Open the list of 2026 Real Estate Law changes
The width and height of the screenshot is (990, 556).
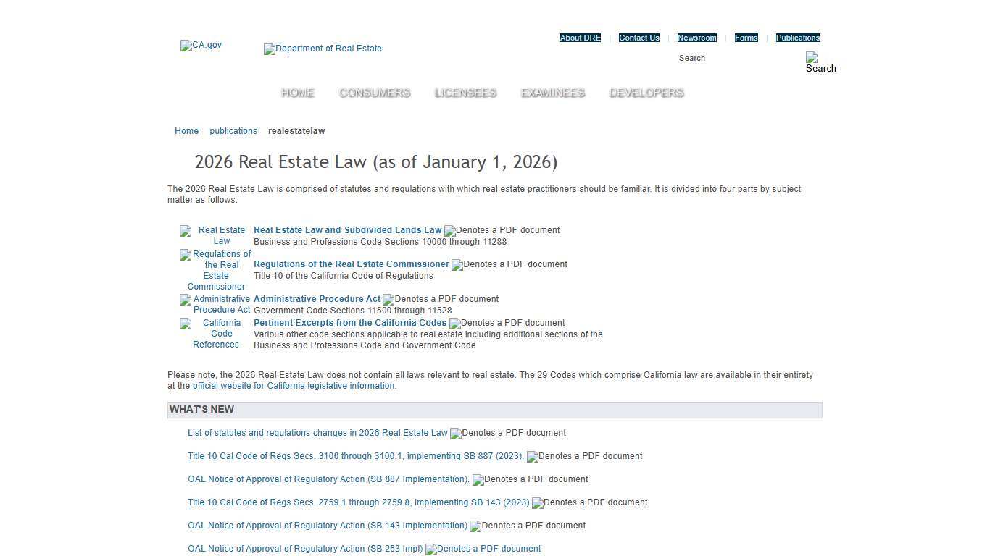click(317, 432)
